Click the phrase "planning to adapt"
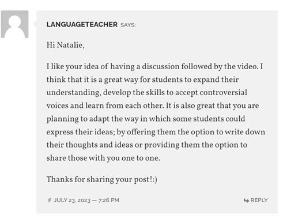 78,119
